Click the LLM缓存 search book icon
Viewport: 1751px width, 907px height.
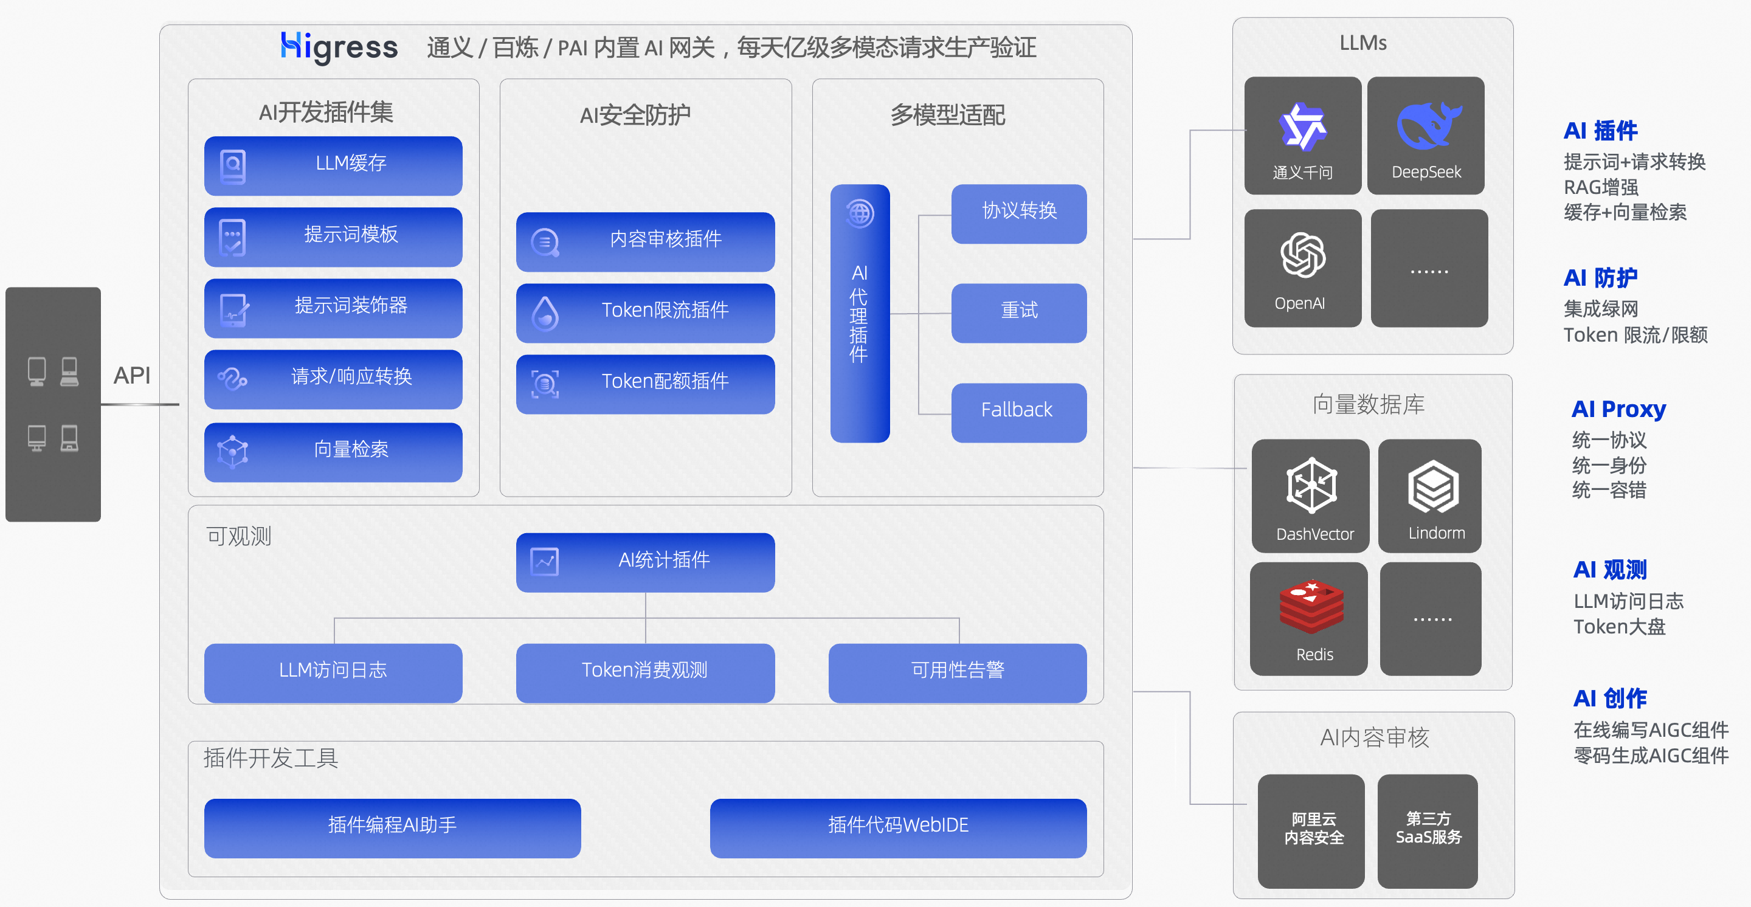(233, 166)
